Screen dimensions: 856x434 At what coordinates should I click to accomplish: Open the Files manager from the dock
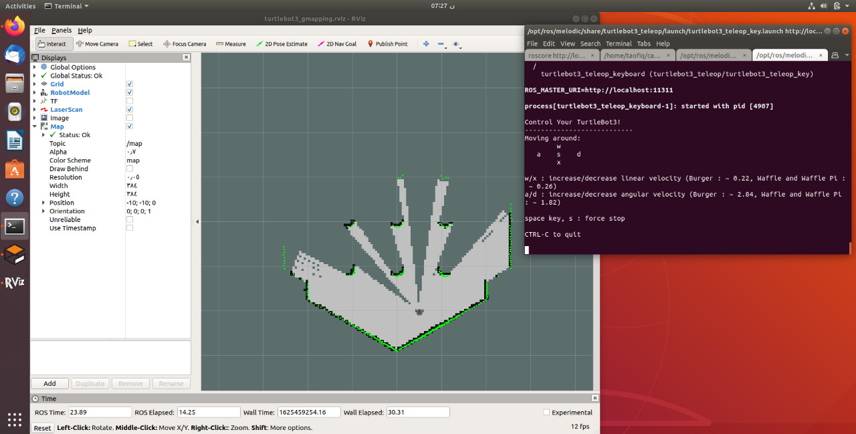click(x=15, y=84)
